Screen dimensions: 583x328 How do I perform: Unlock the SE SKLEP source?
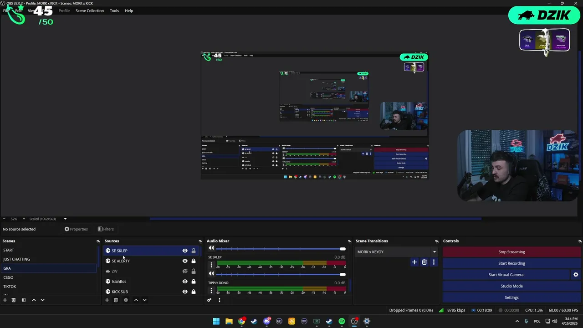[194, 251]
